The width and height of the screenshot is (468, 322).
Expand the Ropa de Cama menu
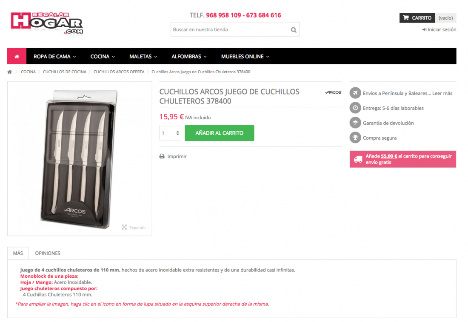click(54, 57)
